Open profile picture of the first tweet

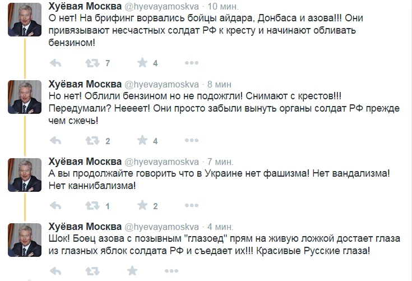25,23
